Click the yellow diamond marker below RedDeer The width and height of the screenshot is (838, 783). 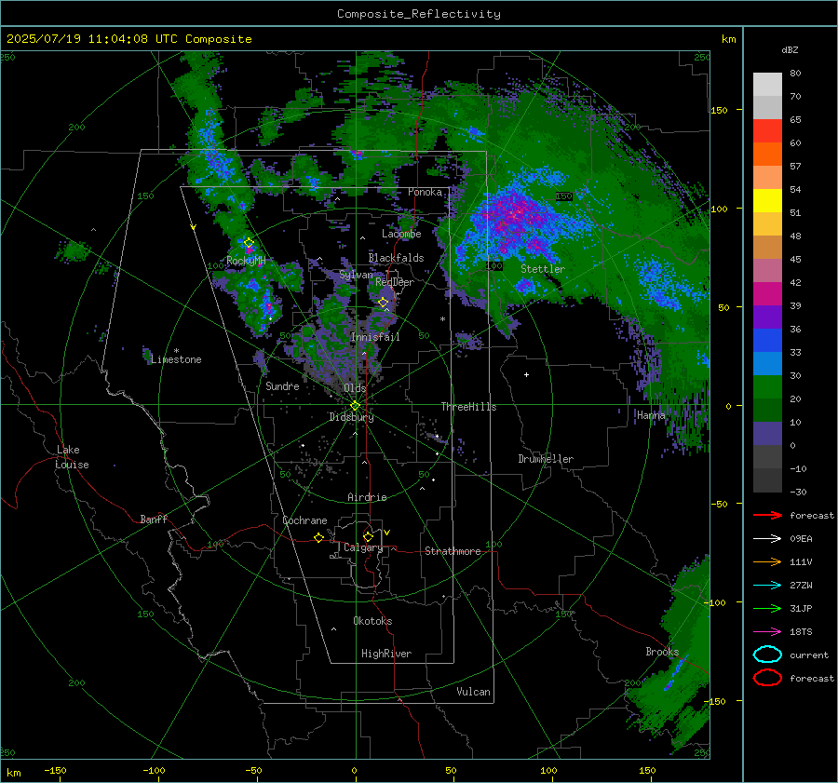pos(384,303)
